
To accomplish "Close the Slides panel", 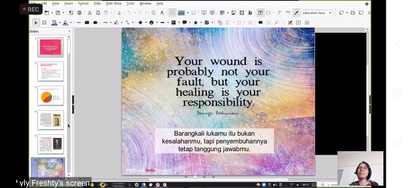I will tap(69, 31).
